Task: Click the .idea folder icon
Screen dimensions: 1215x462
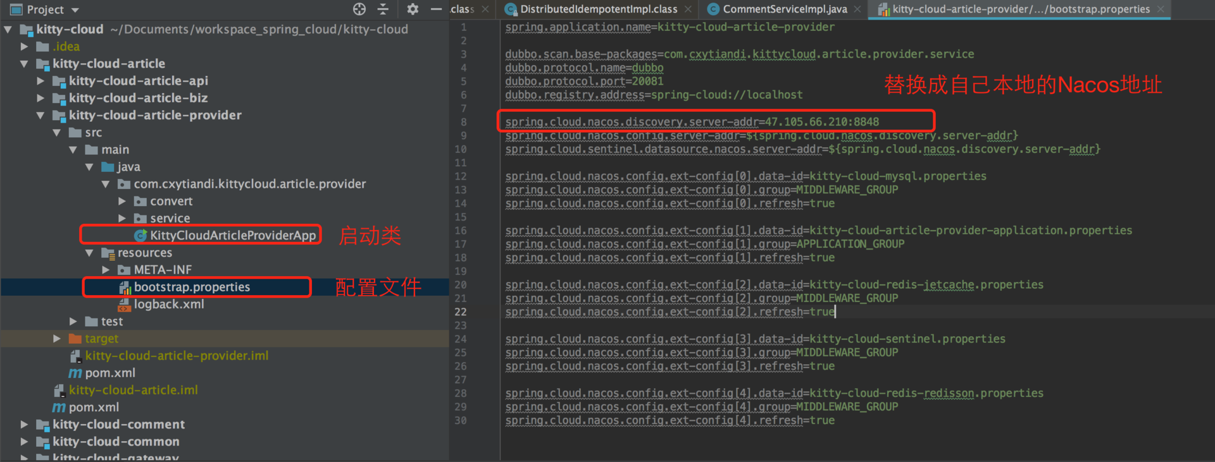Action: point(43,47)
